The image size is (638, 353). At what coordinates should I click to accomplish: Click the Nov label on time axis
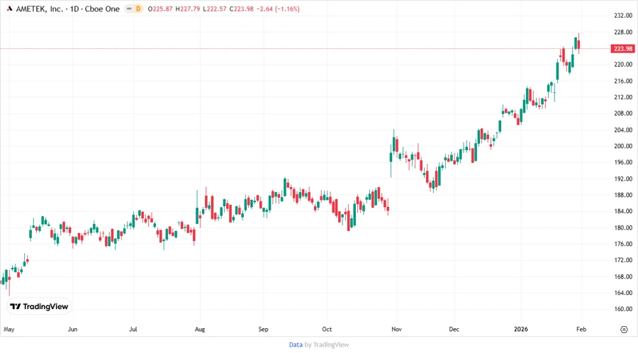396,330
